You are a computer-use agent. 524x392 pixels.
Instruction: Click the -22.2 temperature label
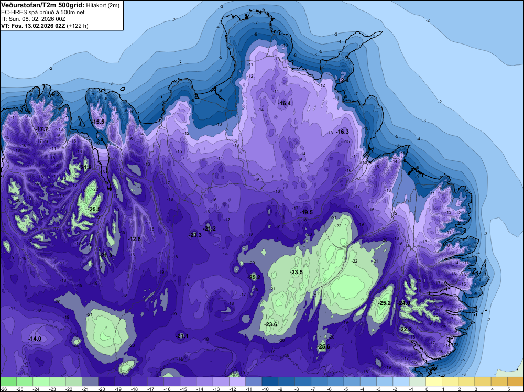point(406,329)
